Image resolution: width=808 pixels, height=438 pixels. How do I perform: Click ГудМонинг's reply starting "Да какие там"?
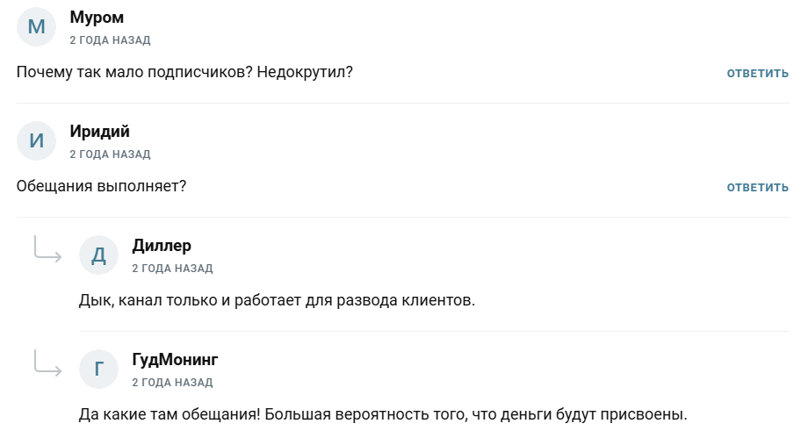(x=382, y=414)
